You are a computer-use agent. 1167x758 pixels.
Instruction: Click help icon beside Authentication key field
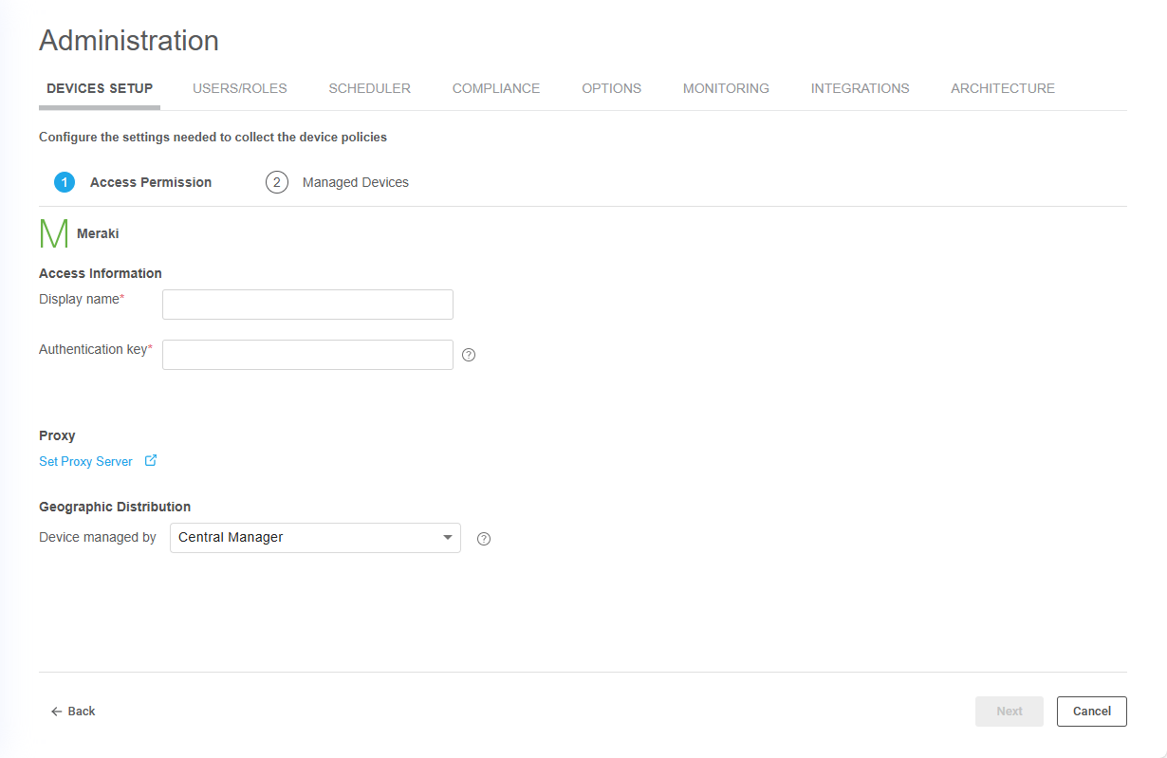point(469,355)
